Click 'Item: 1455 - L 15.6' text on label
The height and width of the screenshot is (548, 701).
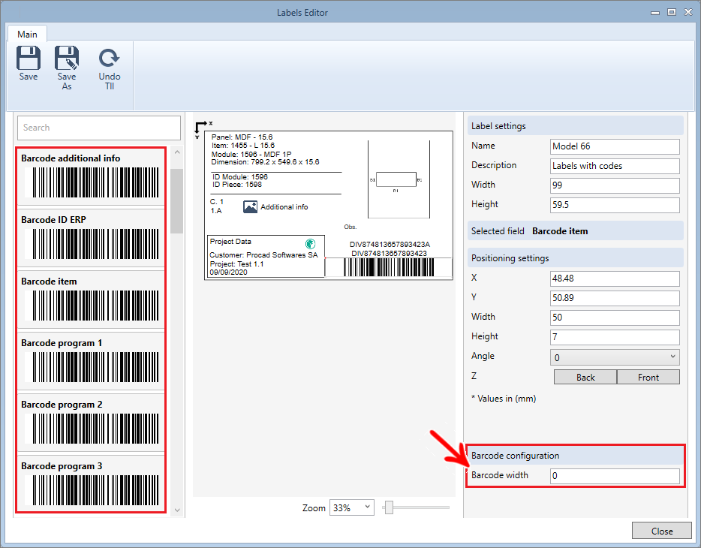point(243,146)
